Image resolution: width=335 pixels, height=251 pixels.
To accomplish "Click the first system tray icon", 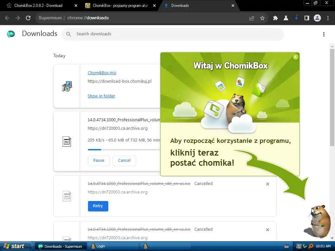I will pyautogui.click(x=299, y=246).
